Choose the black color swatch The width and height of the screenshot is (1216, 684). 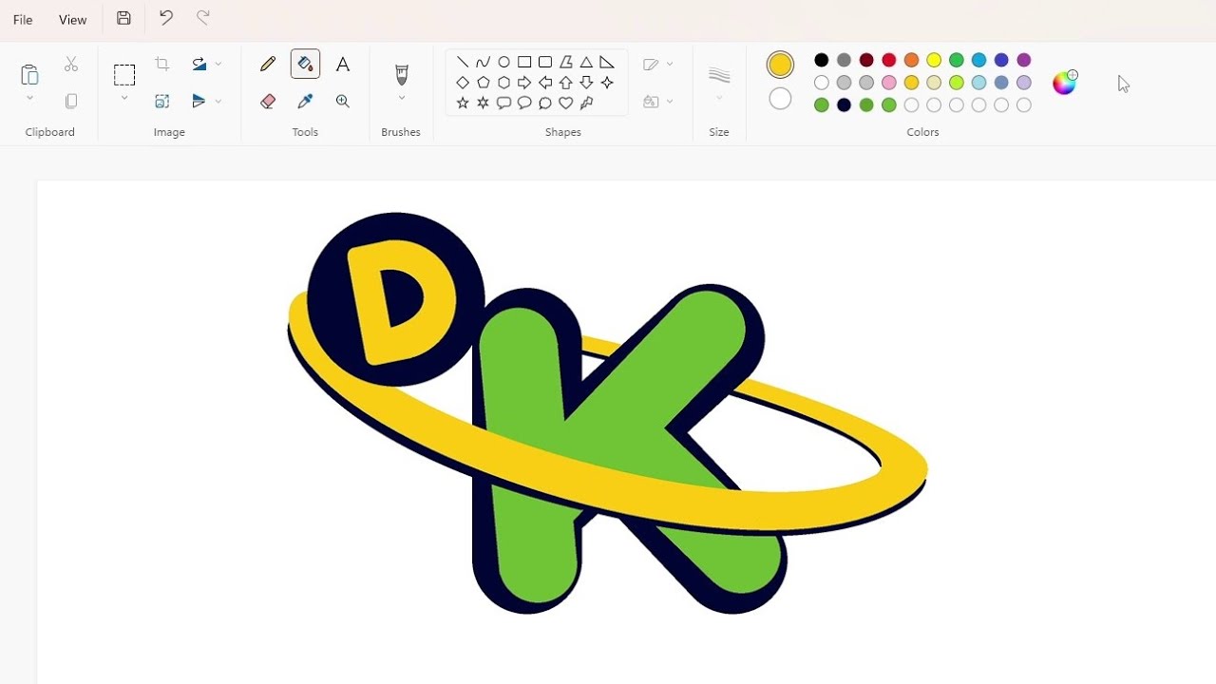coord(822,60)
